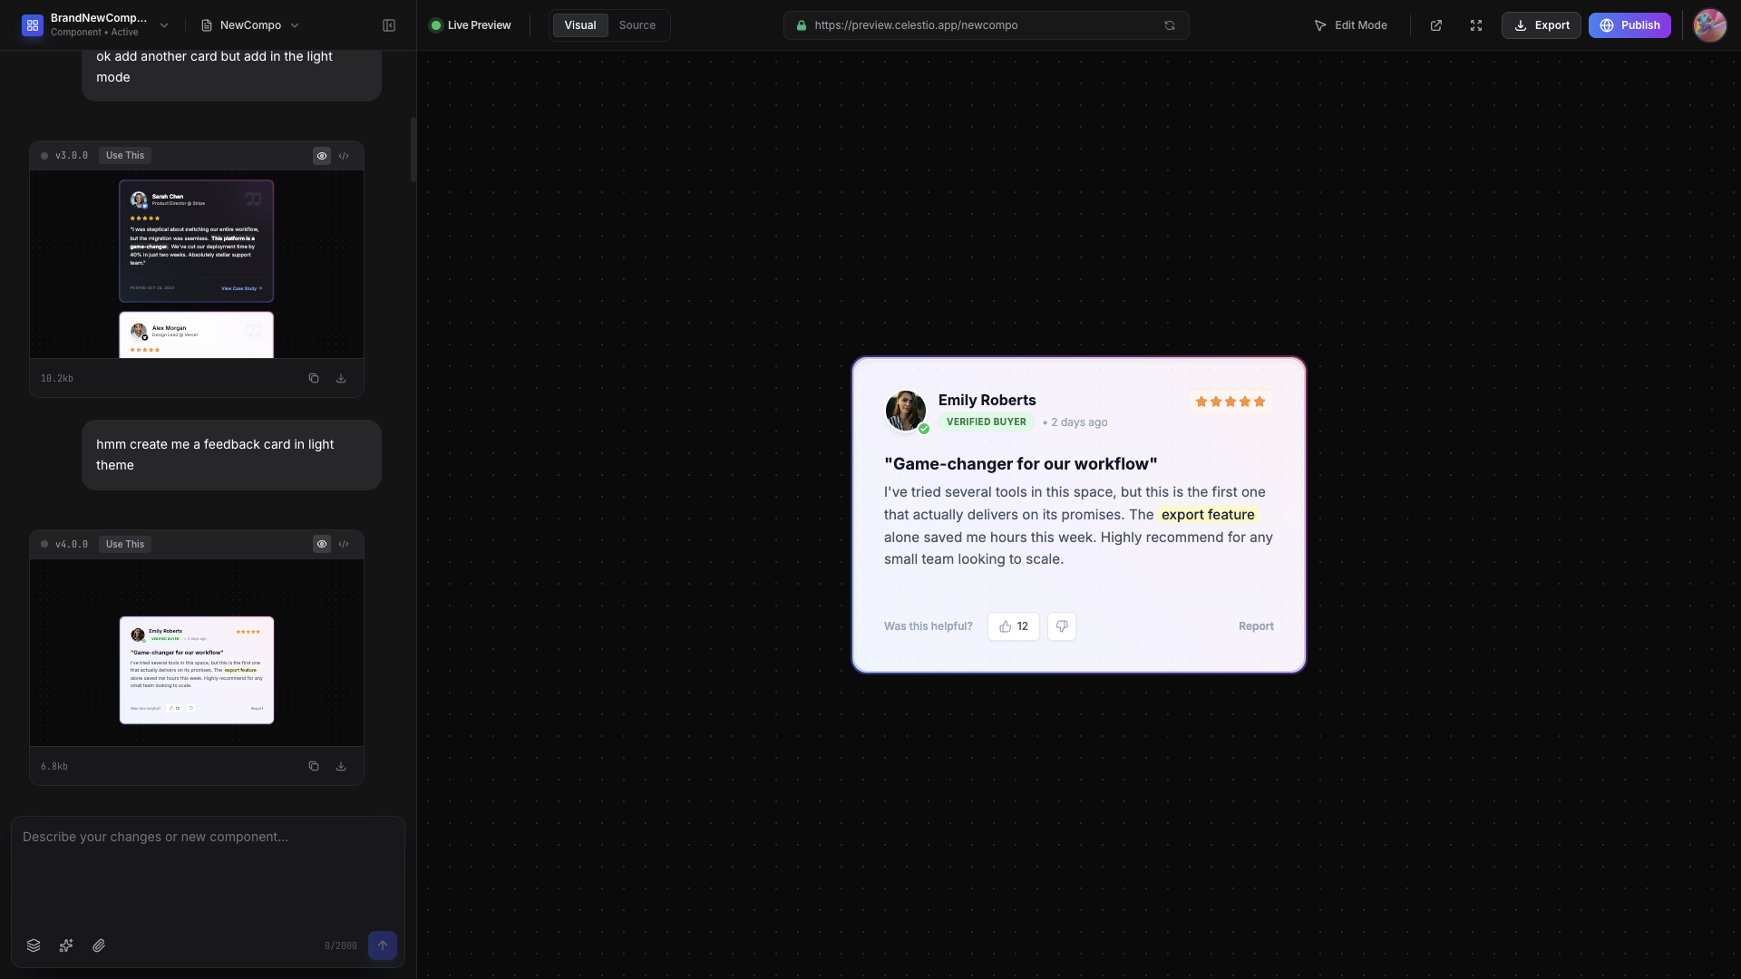
Task: Click the Publish button
Action: click(x=1629, y=25)
